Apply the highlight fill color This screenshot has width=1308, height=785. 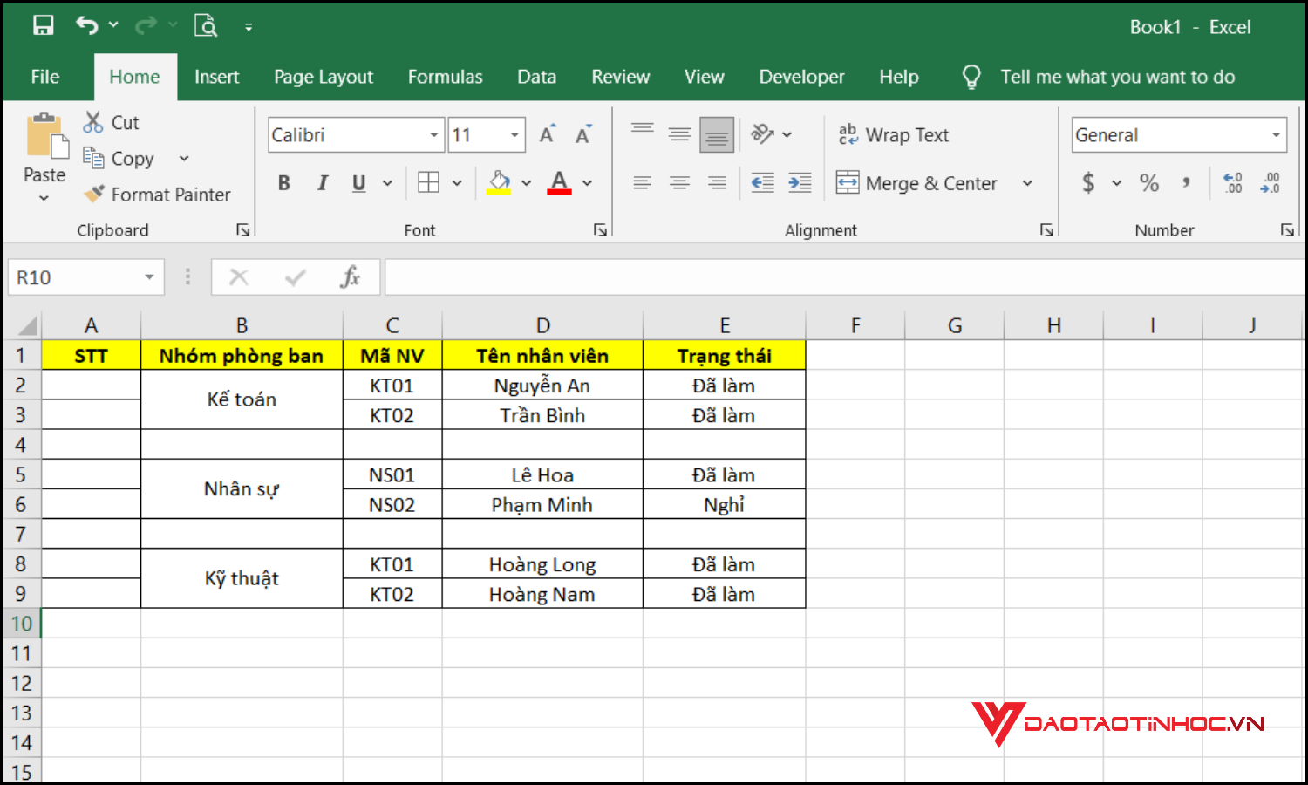(x=498, y=182)
